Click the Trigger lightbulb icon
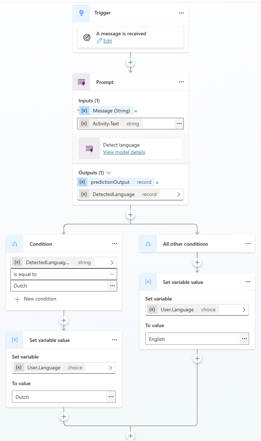Screen dimensions: 261x441 [x=81, y=13]
